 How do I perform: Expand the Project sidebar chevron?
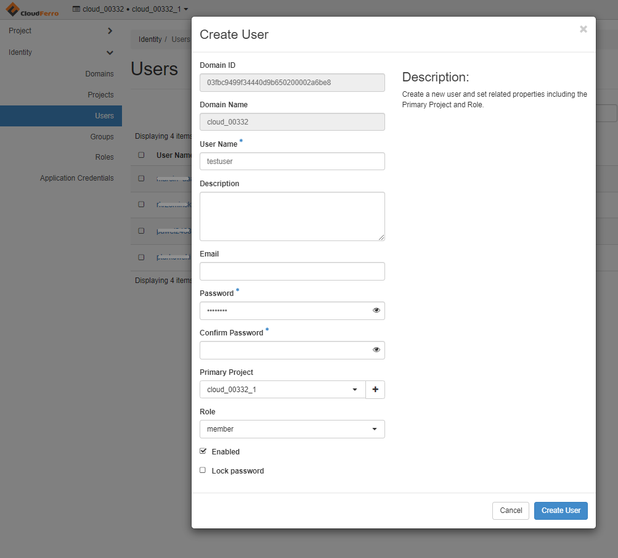(x=110, y=31)
